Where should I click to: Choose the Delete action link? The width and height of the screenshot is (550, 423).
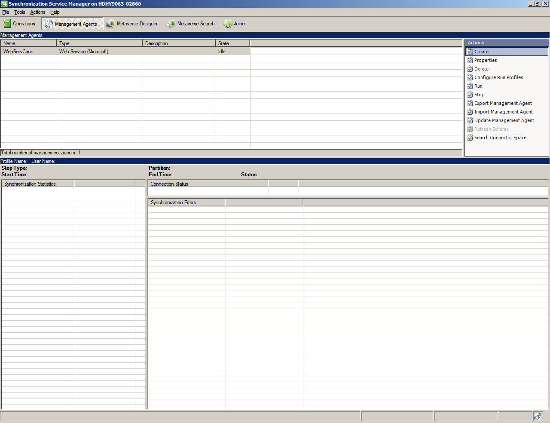pos(481,69)
